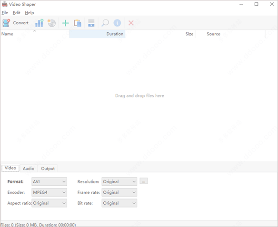This screenshot has height=227, width=278.
Task: Click the 'Resolution:' label
Action: click(x=88, y=181)
